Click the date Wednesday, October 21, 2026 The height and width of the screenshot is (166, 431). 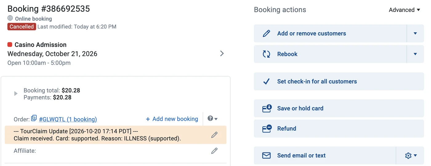(52, 54)
